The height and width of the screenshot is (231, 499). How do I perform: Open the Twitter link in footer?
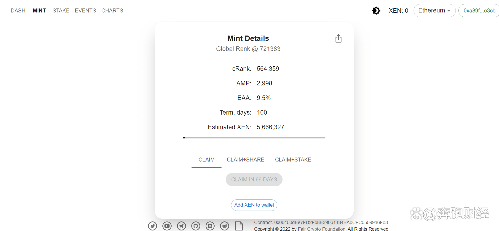click(x=153, y=226)
